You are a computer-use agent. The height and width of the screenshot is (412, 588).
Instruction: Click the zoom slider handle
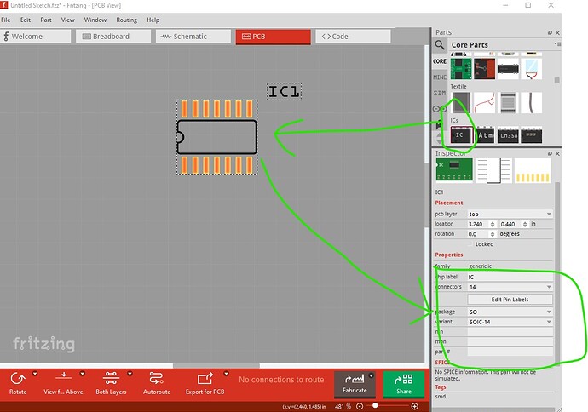pos(375,406)
